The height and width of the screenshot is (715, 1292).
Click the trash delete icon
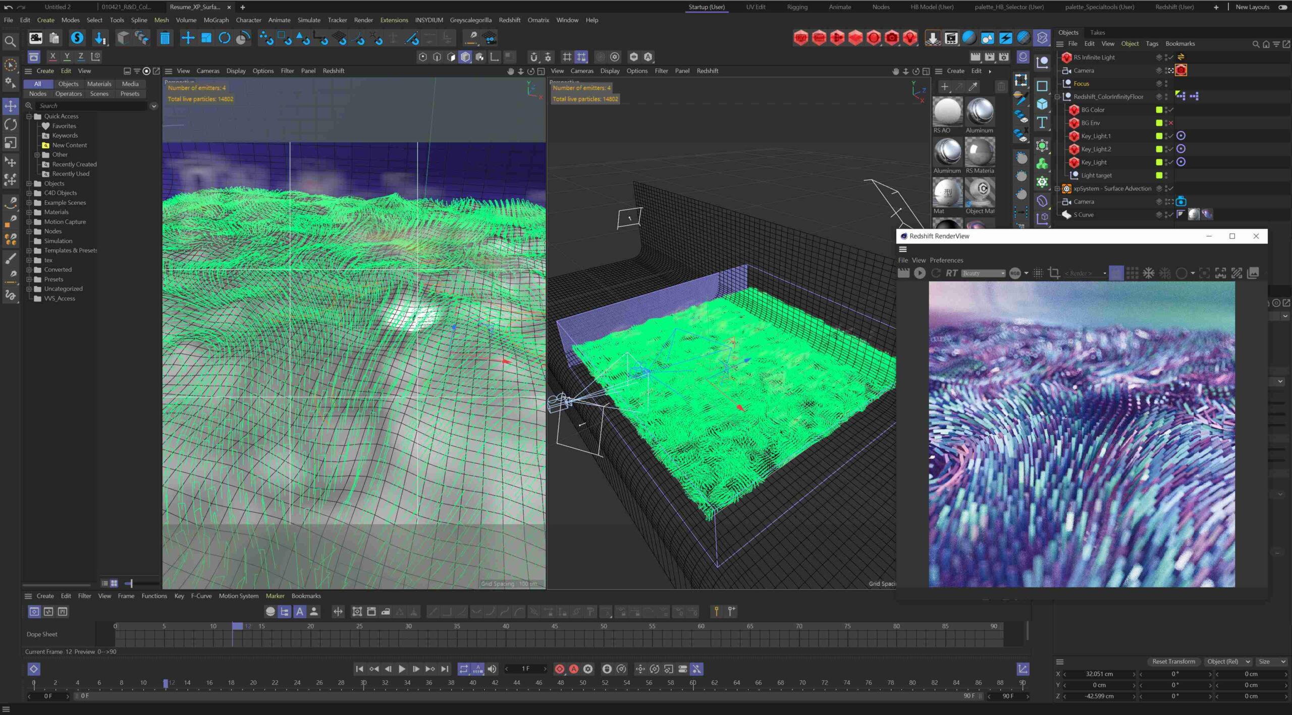[165, 38]
